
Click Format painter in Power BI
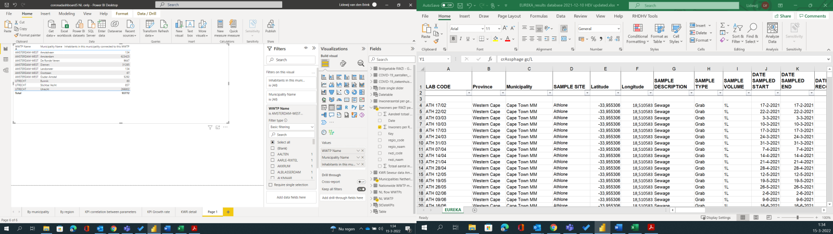[28, 35]
